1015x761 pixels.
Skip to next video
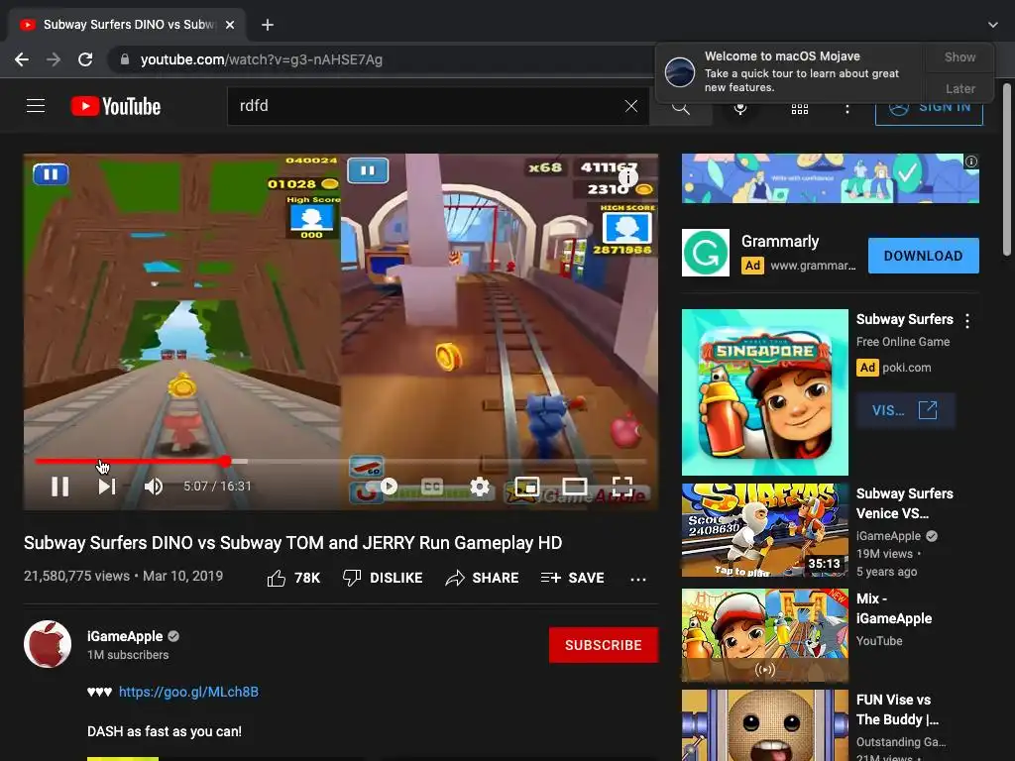coord(107,486)
